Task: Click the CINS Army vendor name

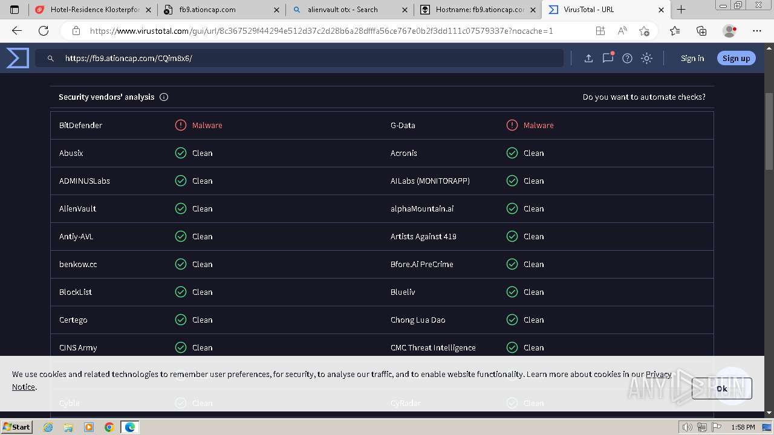Action: coord(78,347)
